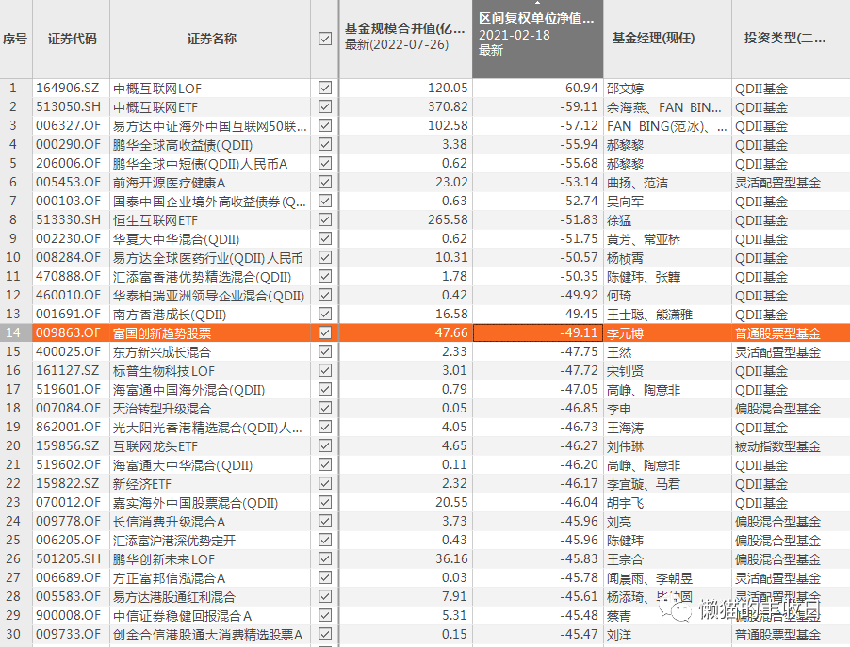Click the 基金规模合并值 column header

tap(405, 39)
